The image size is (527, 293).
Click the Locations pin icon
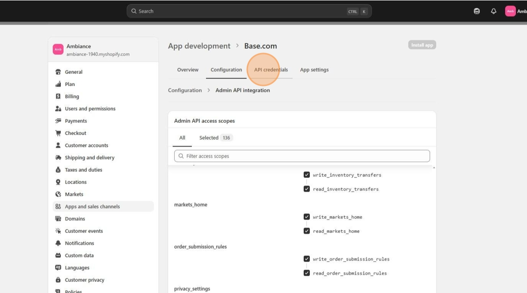[58, 182]
